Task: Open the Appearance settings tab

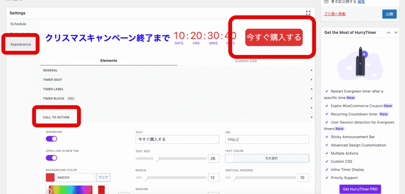Action: point(21,44)
